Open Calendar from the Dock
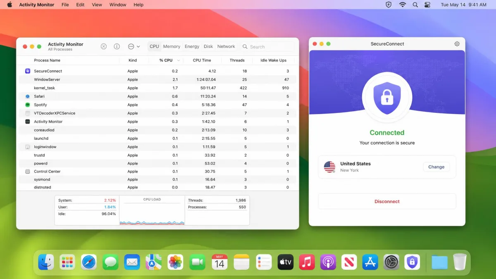Image resolution: width=496 pixels, height=279 pixels. (x=219, y=262)
